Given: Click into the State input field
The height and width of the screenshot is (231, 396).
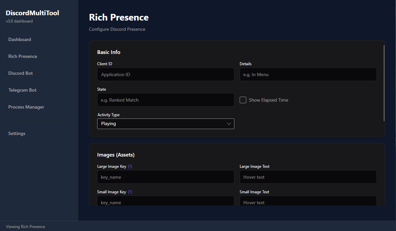Looking at the screenshot, I should [166, 100].
